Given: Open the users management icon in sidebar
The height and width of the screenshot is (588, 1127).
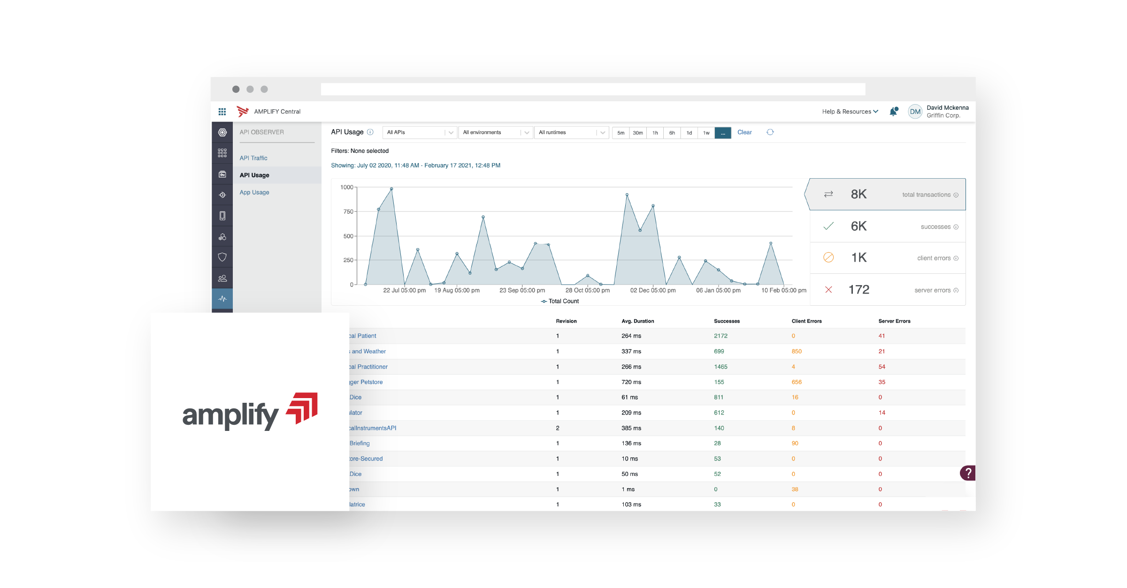Looking at the screenshot, I should pyautogui.click(x=222, y=278).
